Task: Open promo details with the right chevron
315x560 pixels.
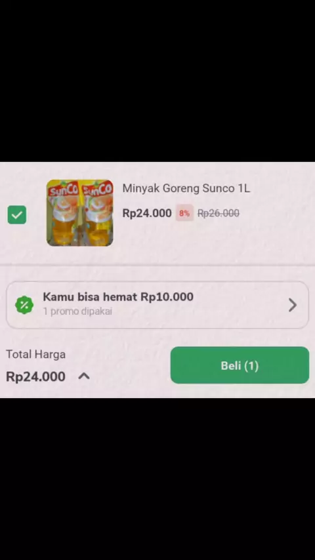Action: [293, 305]
